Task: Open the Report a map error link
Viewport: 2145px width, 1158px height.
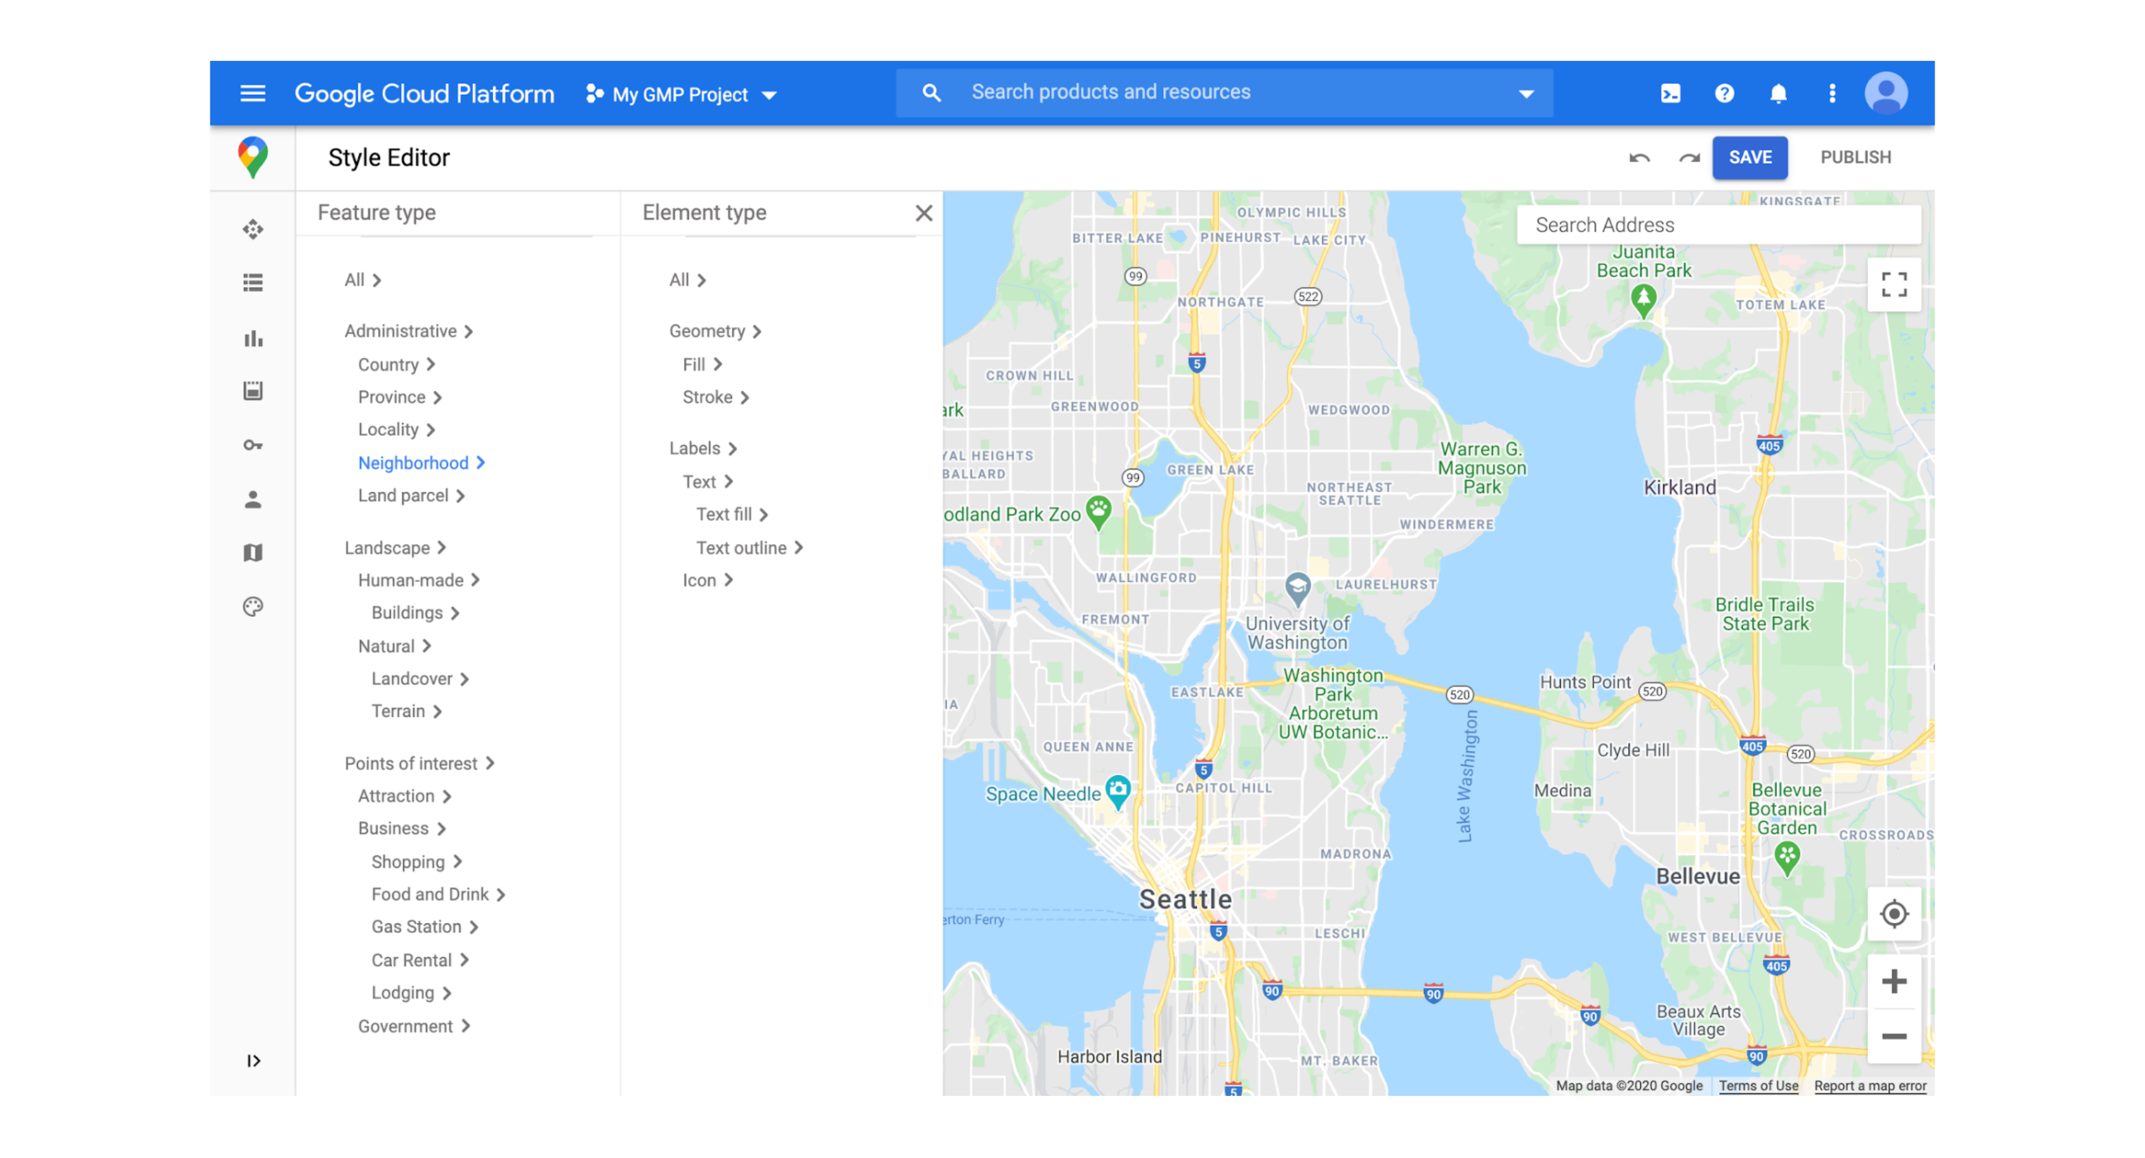Action: [x=1870, y=1085]
